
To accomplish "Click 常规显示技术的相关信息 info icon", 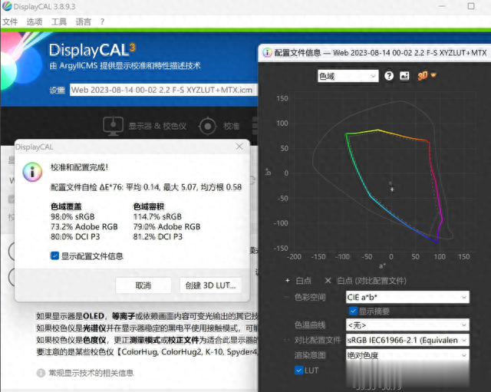I will (x=41, y=373).
